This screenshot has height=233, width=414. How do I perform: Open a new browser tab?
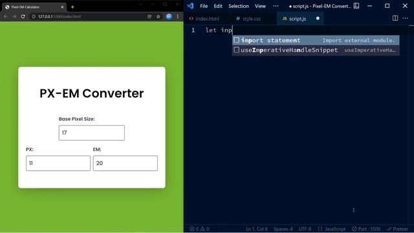72,7
